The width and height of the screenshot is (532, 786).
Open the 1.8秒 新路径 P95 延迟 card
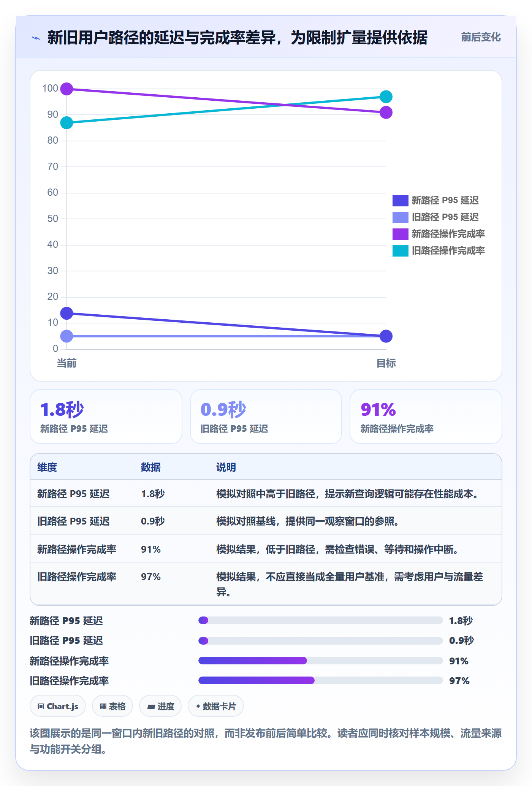pos(106,417)
